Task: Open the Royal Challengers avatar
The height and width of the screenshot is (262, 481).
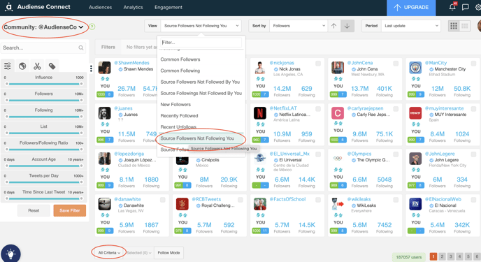Action: click(x=182, y=204)
